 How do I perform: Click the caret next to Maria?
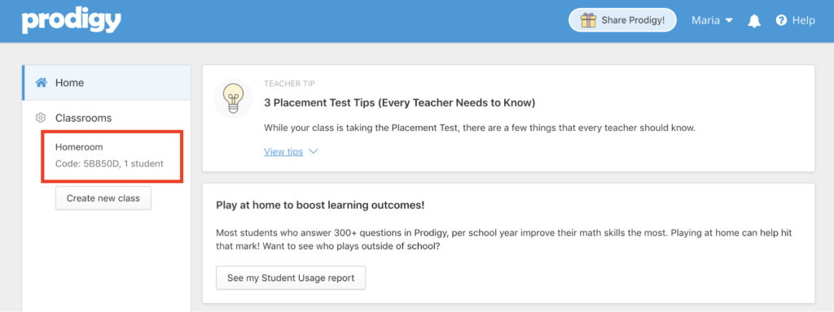coord(729,20)
